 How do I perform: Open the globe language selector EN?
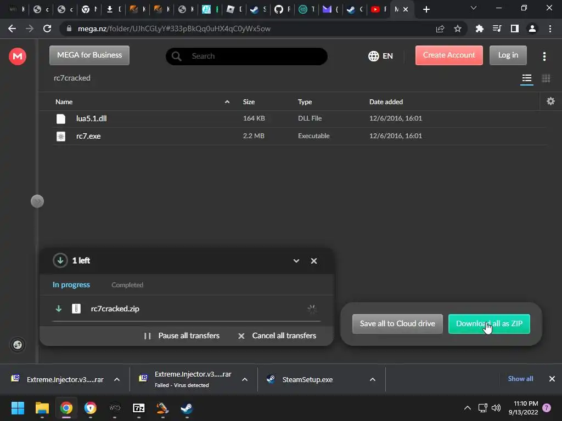[x=381, y=56]
